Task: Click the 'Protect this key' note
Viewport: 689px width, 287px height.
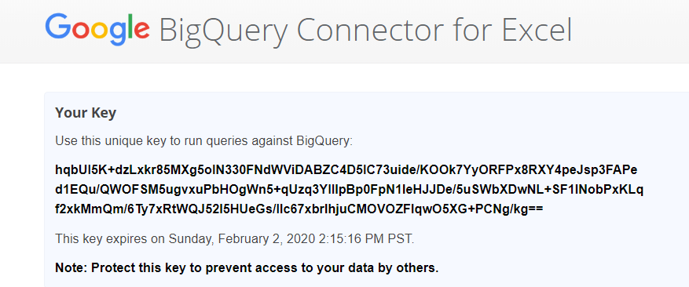Action: (247, 267)
